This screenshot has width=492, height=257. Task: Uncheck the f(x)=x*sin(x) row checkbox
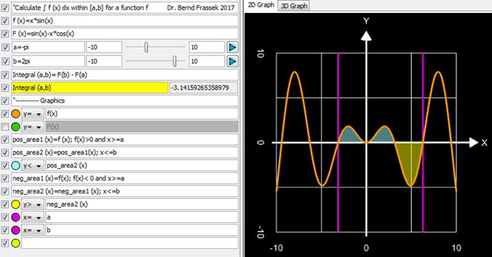5,21
